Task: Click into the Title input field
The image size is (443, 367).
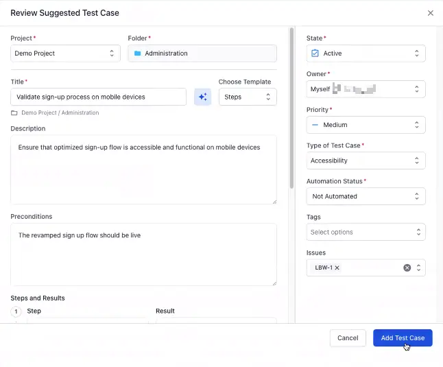Action: (x=98, y=97)
